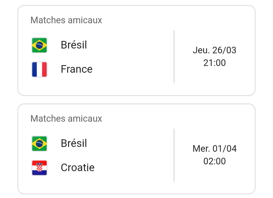273x198 pixels.
Task: Click Matches amicaux label above Brésil–France
Action: click(x=66, y=20)
